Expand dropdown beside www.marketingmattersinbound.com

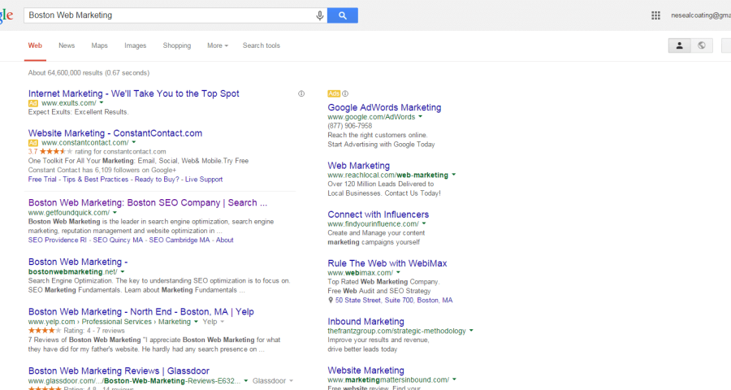click(454, 379)
